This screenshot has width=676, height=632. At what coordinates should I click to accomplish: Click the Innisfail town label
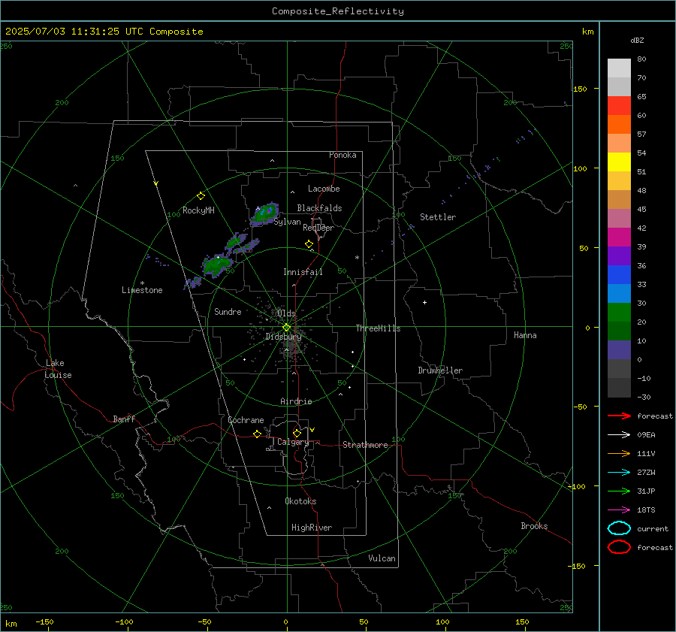[x=303, y=272]
